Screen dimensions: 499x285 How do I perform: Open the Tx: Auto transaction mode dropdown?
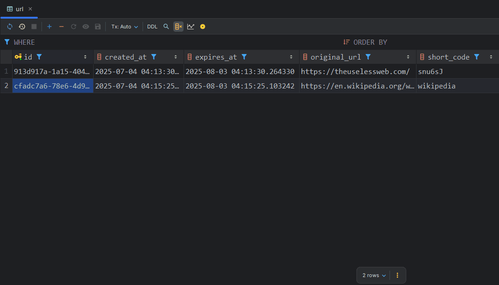124,27
